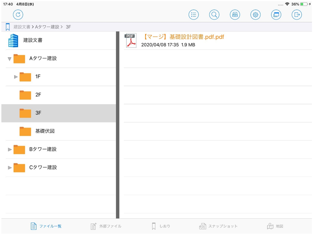Collapse the Aタワー建設 folder triangle

[x=10, y=59]
